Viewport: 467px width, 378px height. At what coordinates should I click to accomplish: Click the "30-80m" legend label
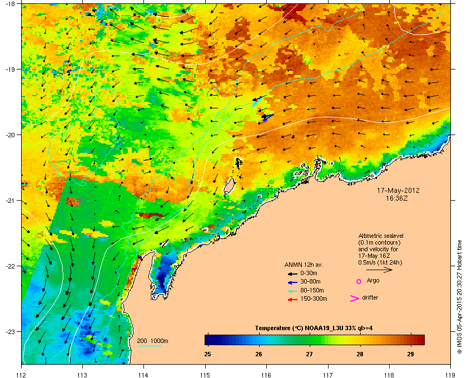[x=310, y=281]
